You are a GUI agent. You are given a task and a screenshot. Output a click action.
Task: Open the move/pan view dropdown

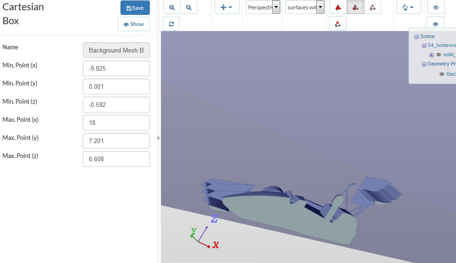[x=227, y=7]
